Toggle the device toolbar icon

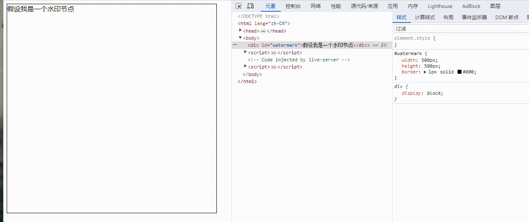(x=250, y=6)
